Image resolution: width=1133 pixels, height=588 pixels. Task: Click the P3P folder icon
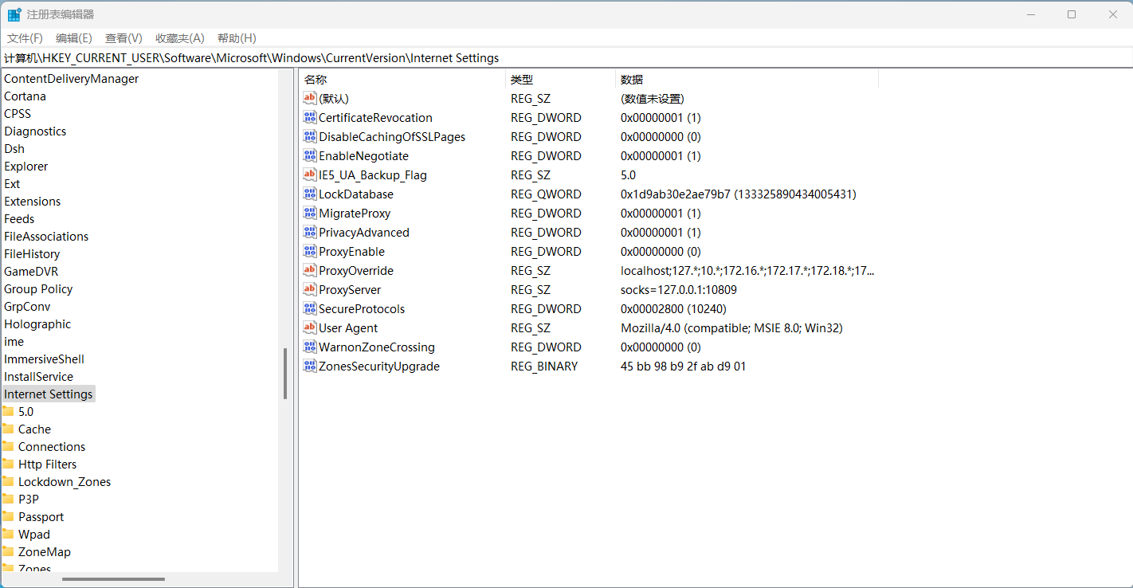(x=8, y=499)
